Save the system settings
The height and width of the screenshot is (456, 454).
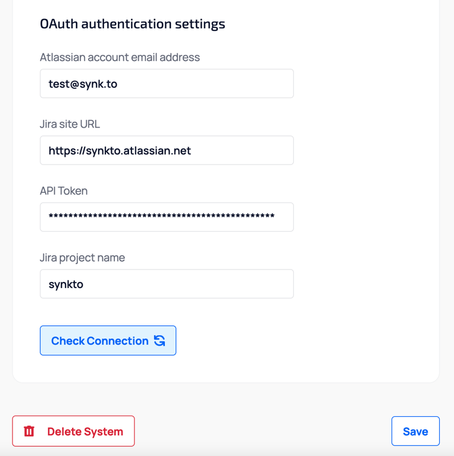point(415,431)
